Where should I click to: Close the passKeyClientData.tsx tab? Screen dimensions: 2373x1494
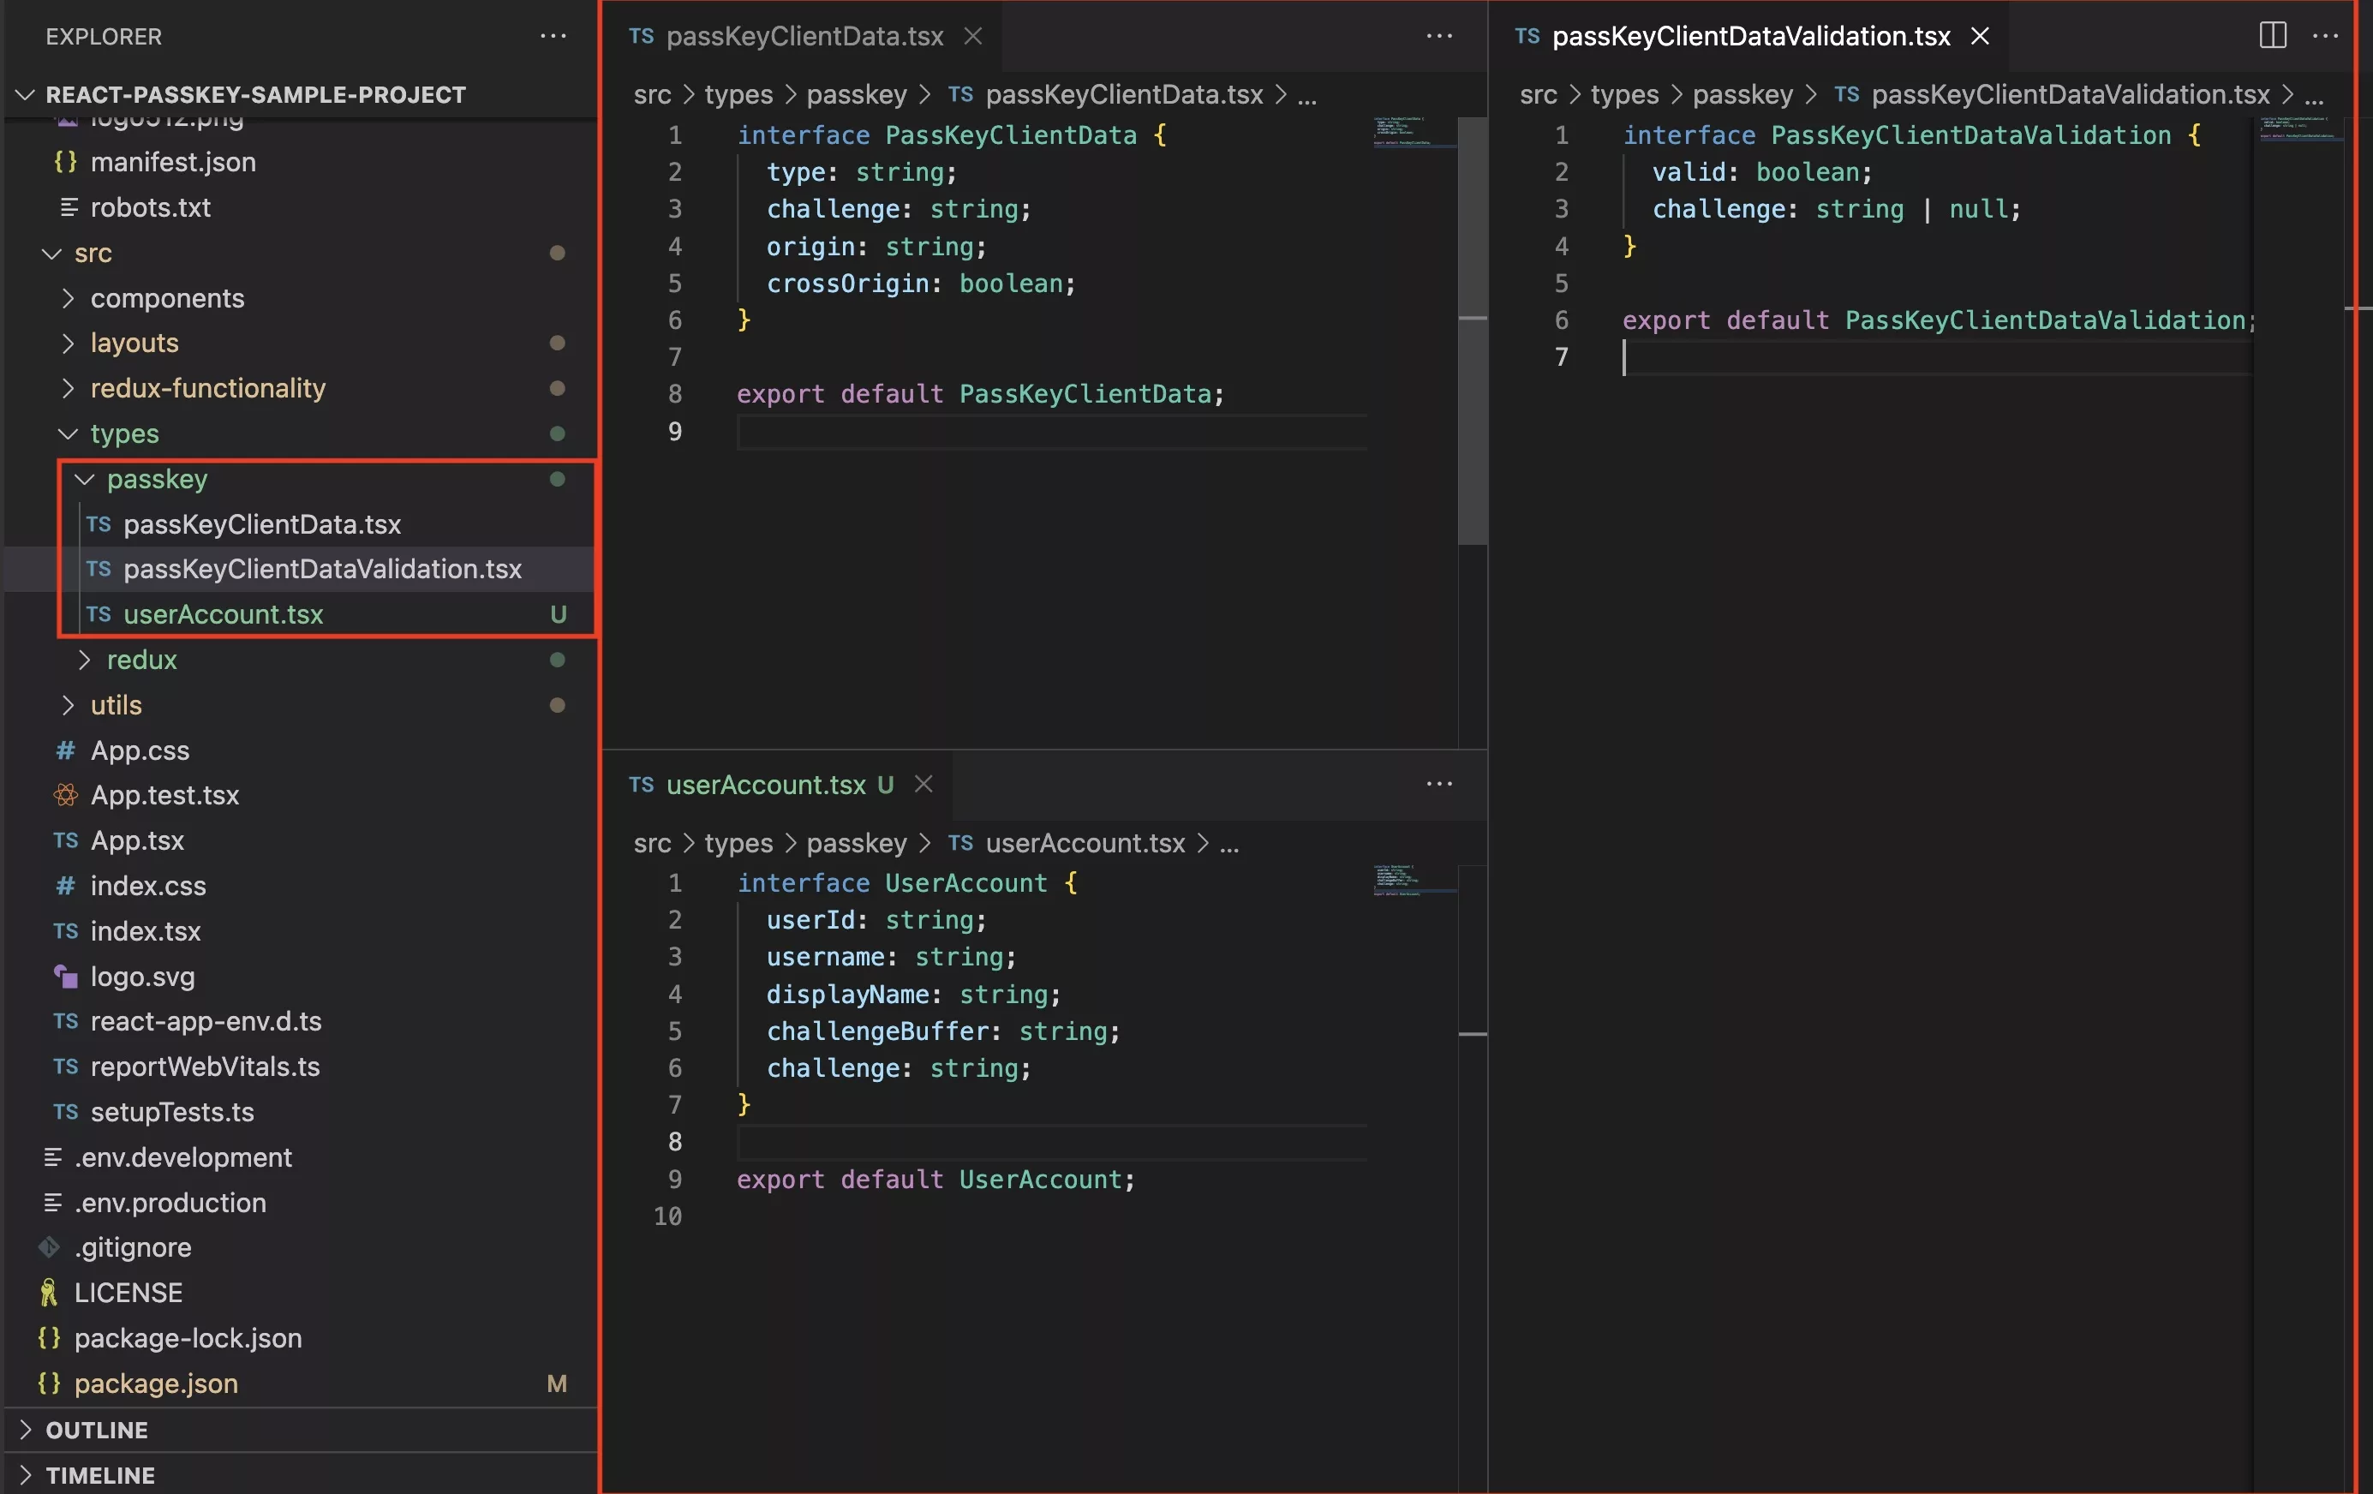click(972, 37)
